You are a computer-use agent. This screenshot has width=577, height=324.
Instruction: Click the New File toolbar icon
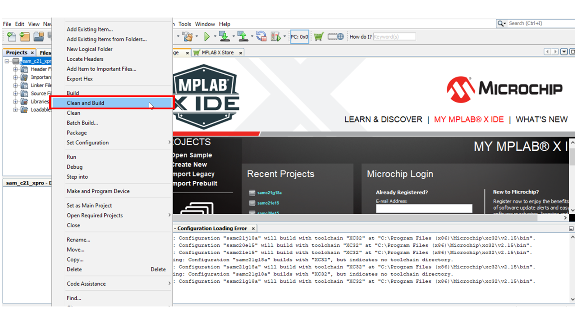click(11, 37)
